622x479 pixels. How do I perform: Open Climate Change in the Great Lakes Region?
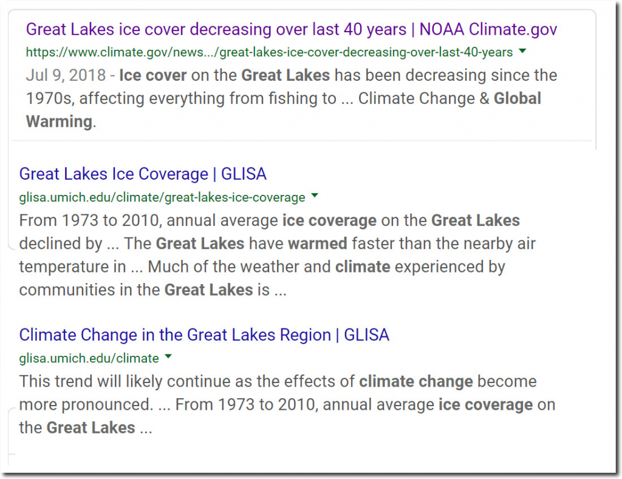pos(204,335)
